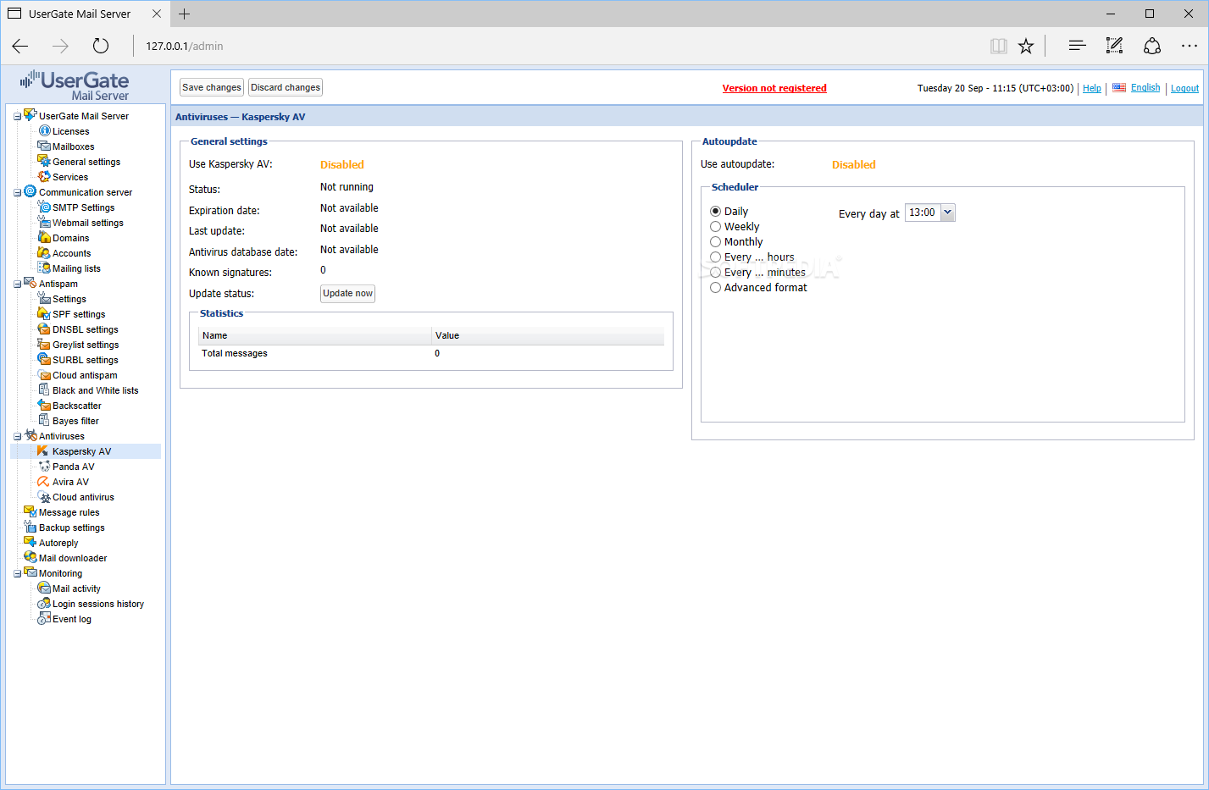Open Antispam Settings entry

point(69,299)
